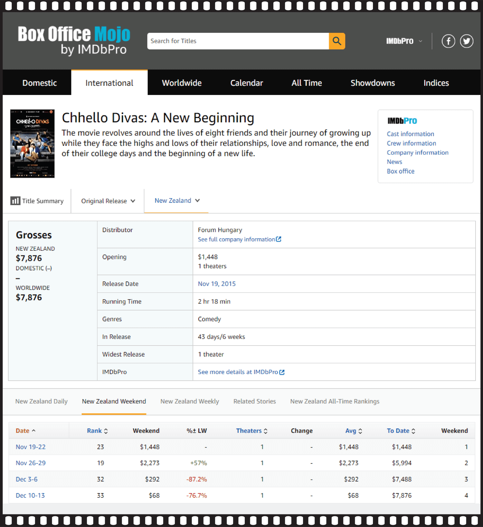This screenshot has height=527, width=483.
Task: Click See more details at IMDbPro link
Action: point(241,372)
